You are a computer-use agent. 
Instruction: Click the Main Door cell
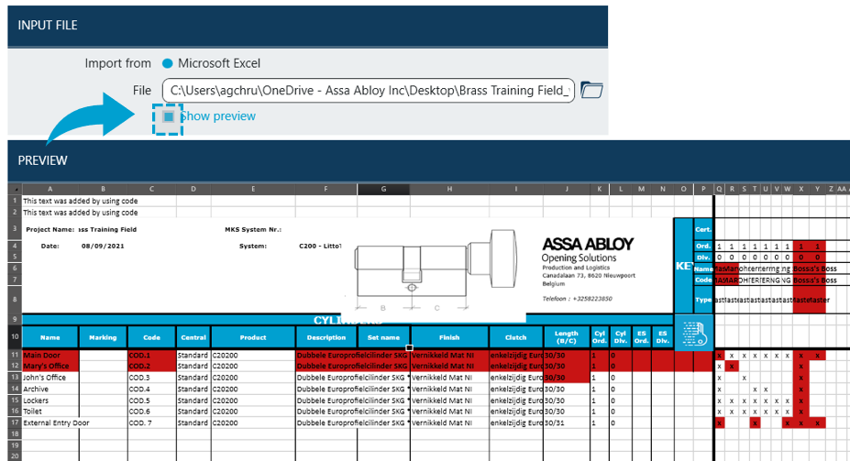click(x=50, y=354)
